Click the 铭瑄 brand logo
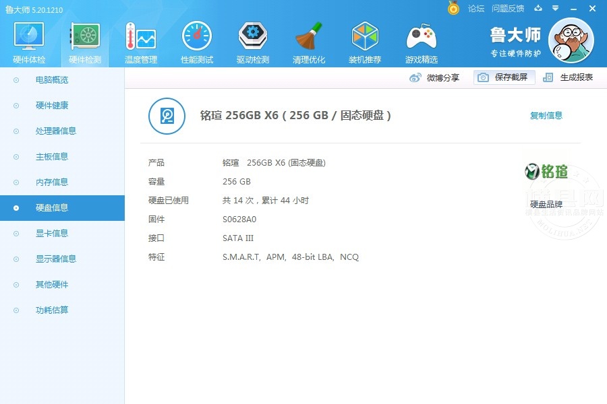607x404 pixels. pyautogui.click(x=546, y=171)
